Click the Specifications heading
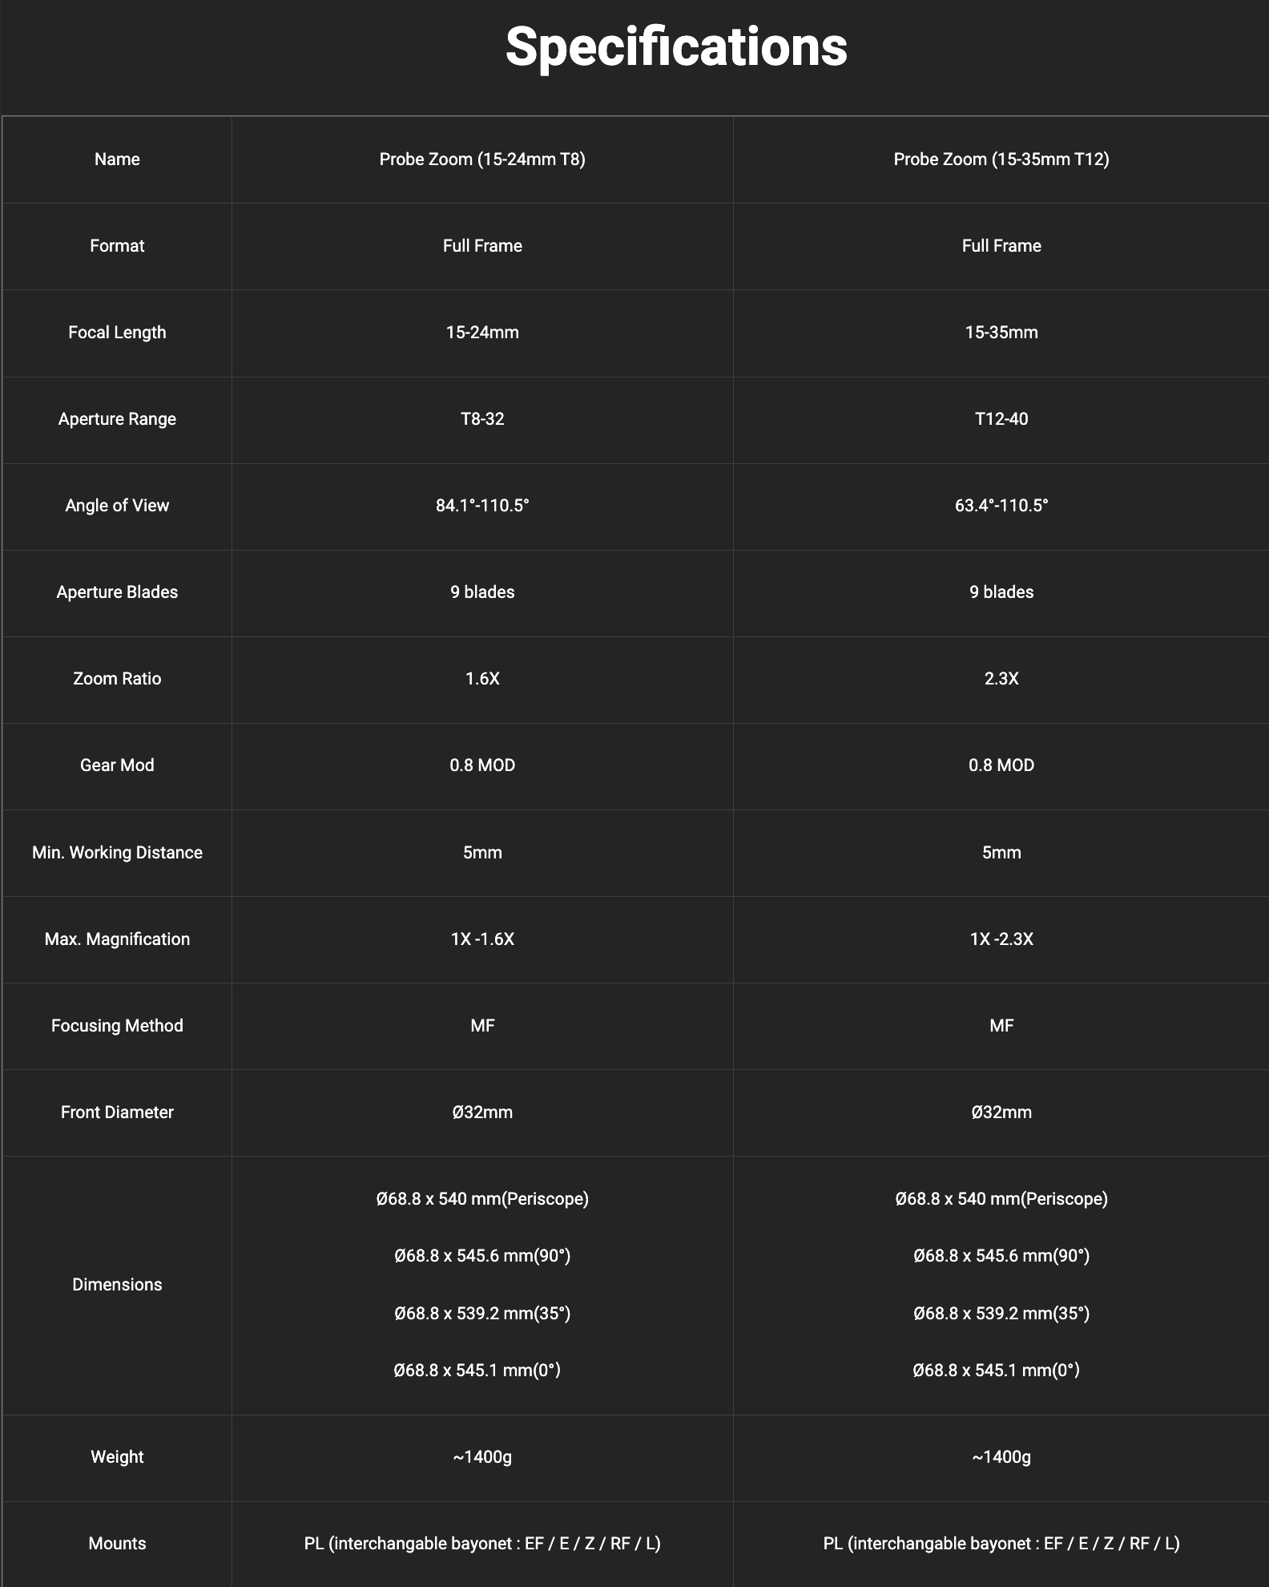The height and width of the screenshot is (1587, 1269). [675, 47]
